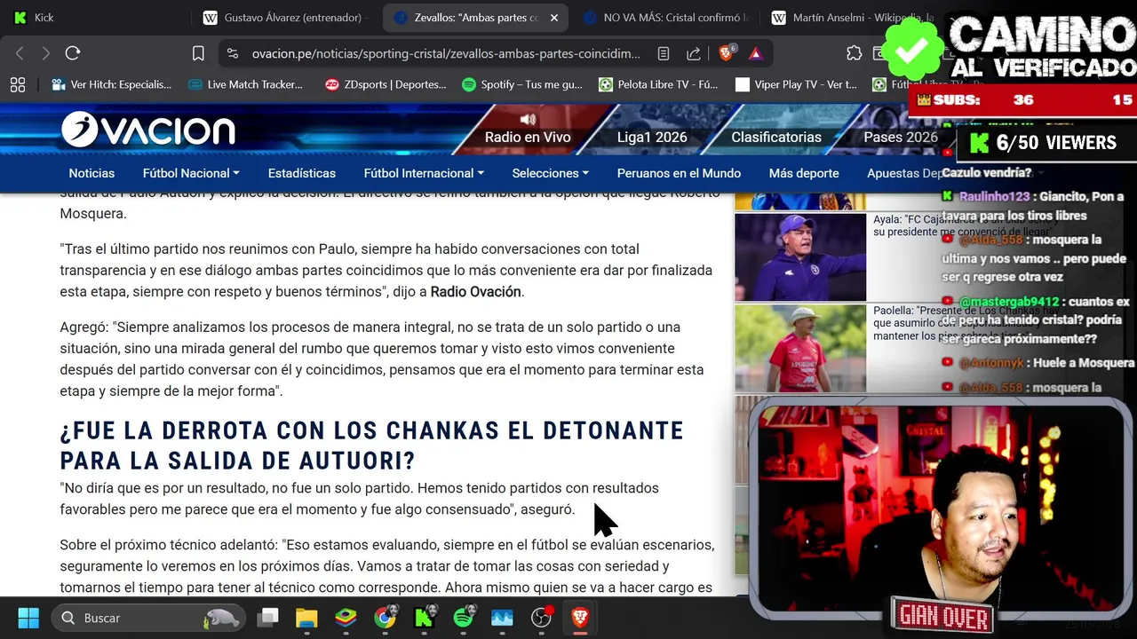This screenshot has height=639, width=1137.
Task: Reload the Ovacion page
Action: click(x=73, y=53)
